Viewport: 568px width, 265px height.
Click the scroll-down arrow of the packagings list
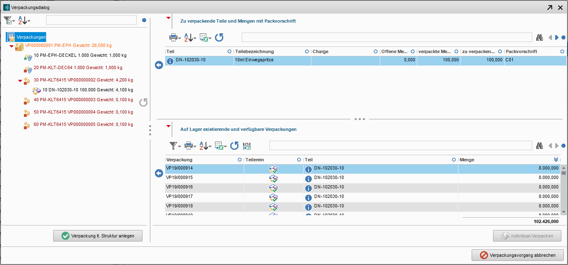pos(564,212)
